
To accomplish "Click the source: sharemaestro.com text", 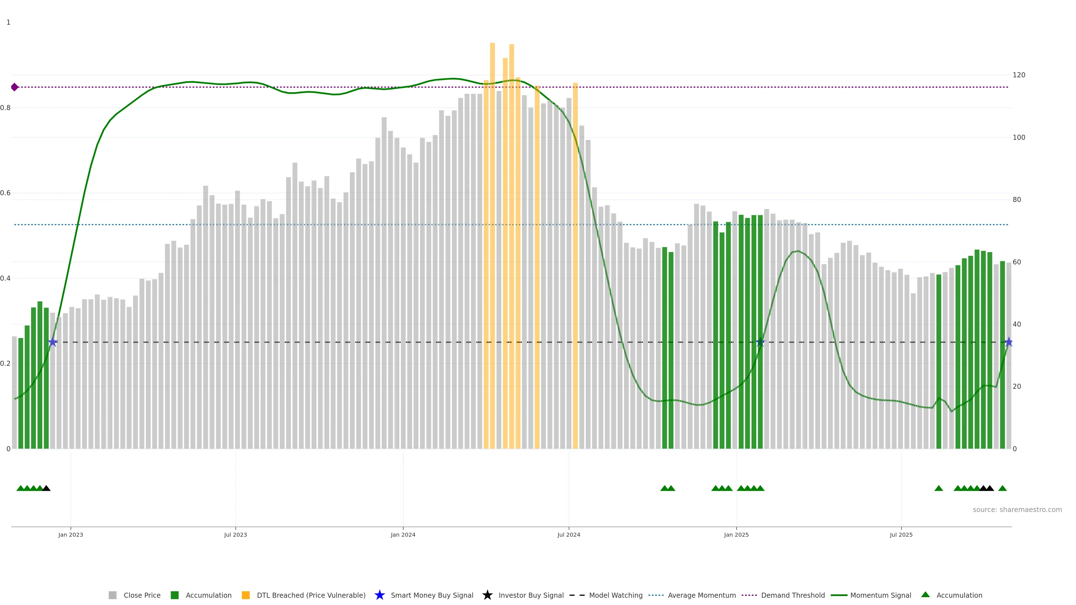I will click(1017, 509).
